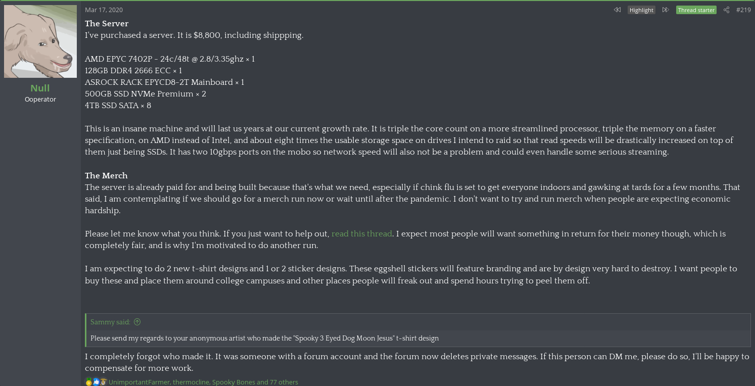The width and height of the screenshot is (755, 386).
Task: Open post permalink #219
Action: (743, 10)
